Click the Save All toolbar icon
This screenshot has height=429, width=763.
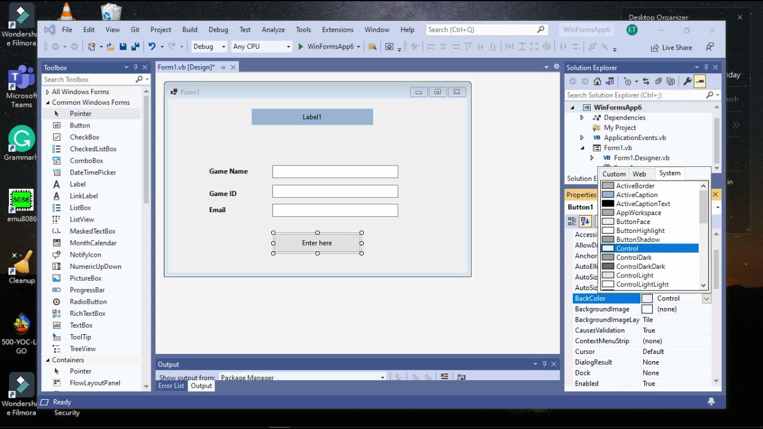click(x=135, y=46)
